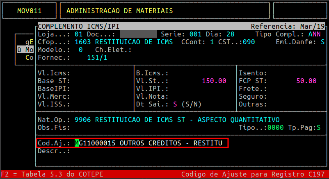Click the Vl.St. value 150.00
The image size is (329, 179).
pos(214,81)
